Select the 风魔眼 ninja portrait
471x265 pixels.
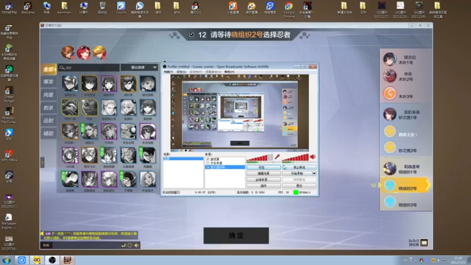(148, 155)
